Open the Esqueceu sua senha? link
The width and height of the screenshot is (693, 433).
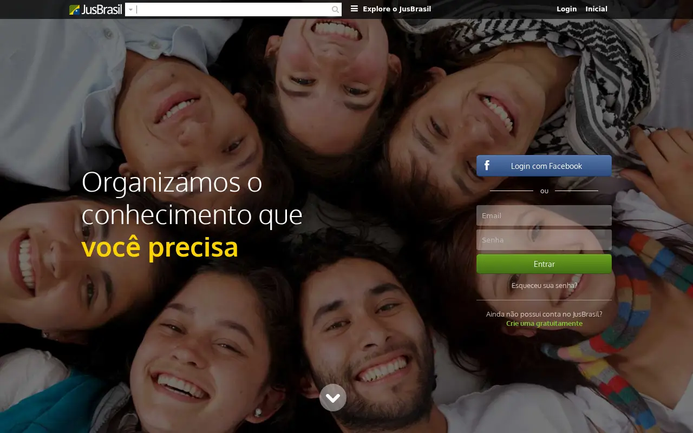(544, 285)
